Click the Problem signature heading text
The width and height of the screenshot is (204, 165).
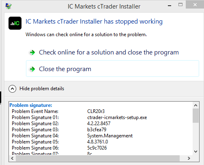[31, 105]
